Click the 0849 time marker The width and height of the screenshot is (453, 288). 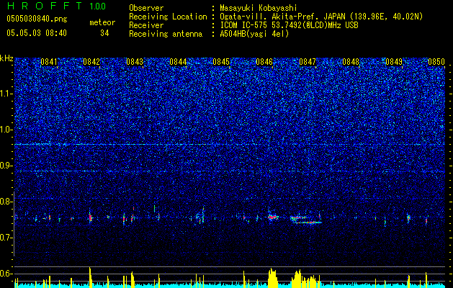[x=394, y=62]
